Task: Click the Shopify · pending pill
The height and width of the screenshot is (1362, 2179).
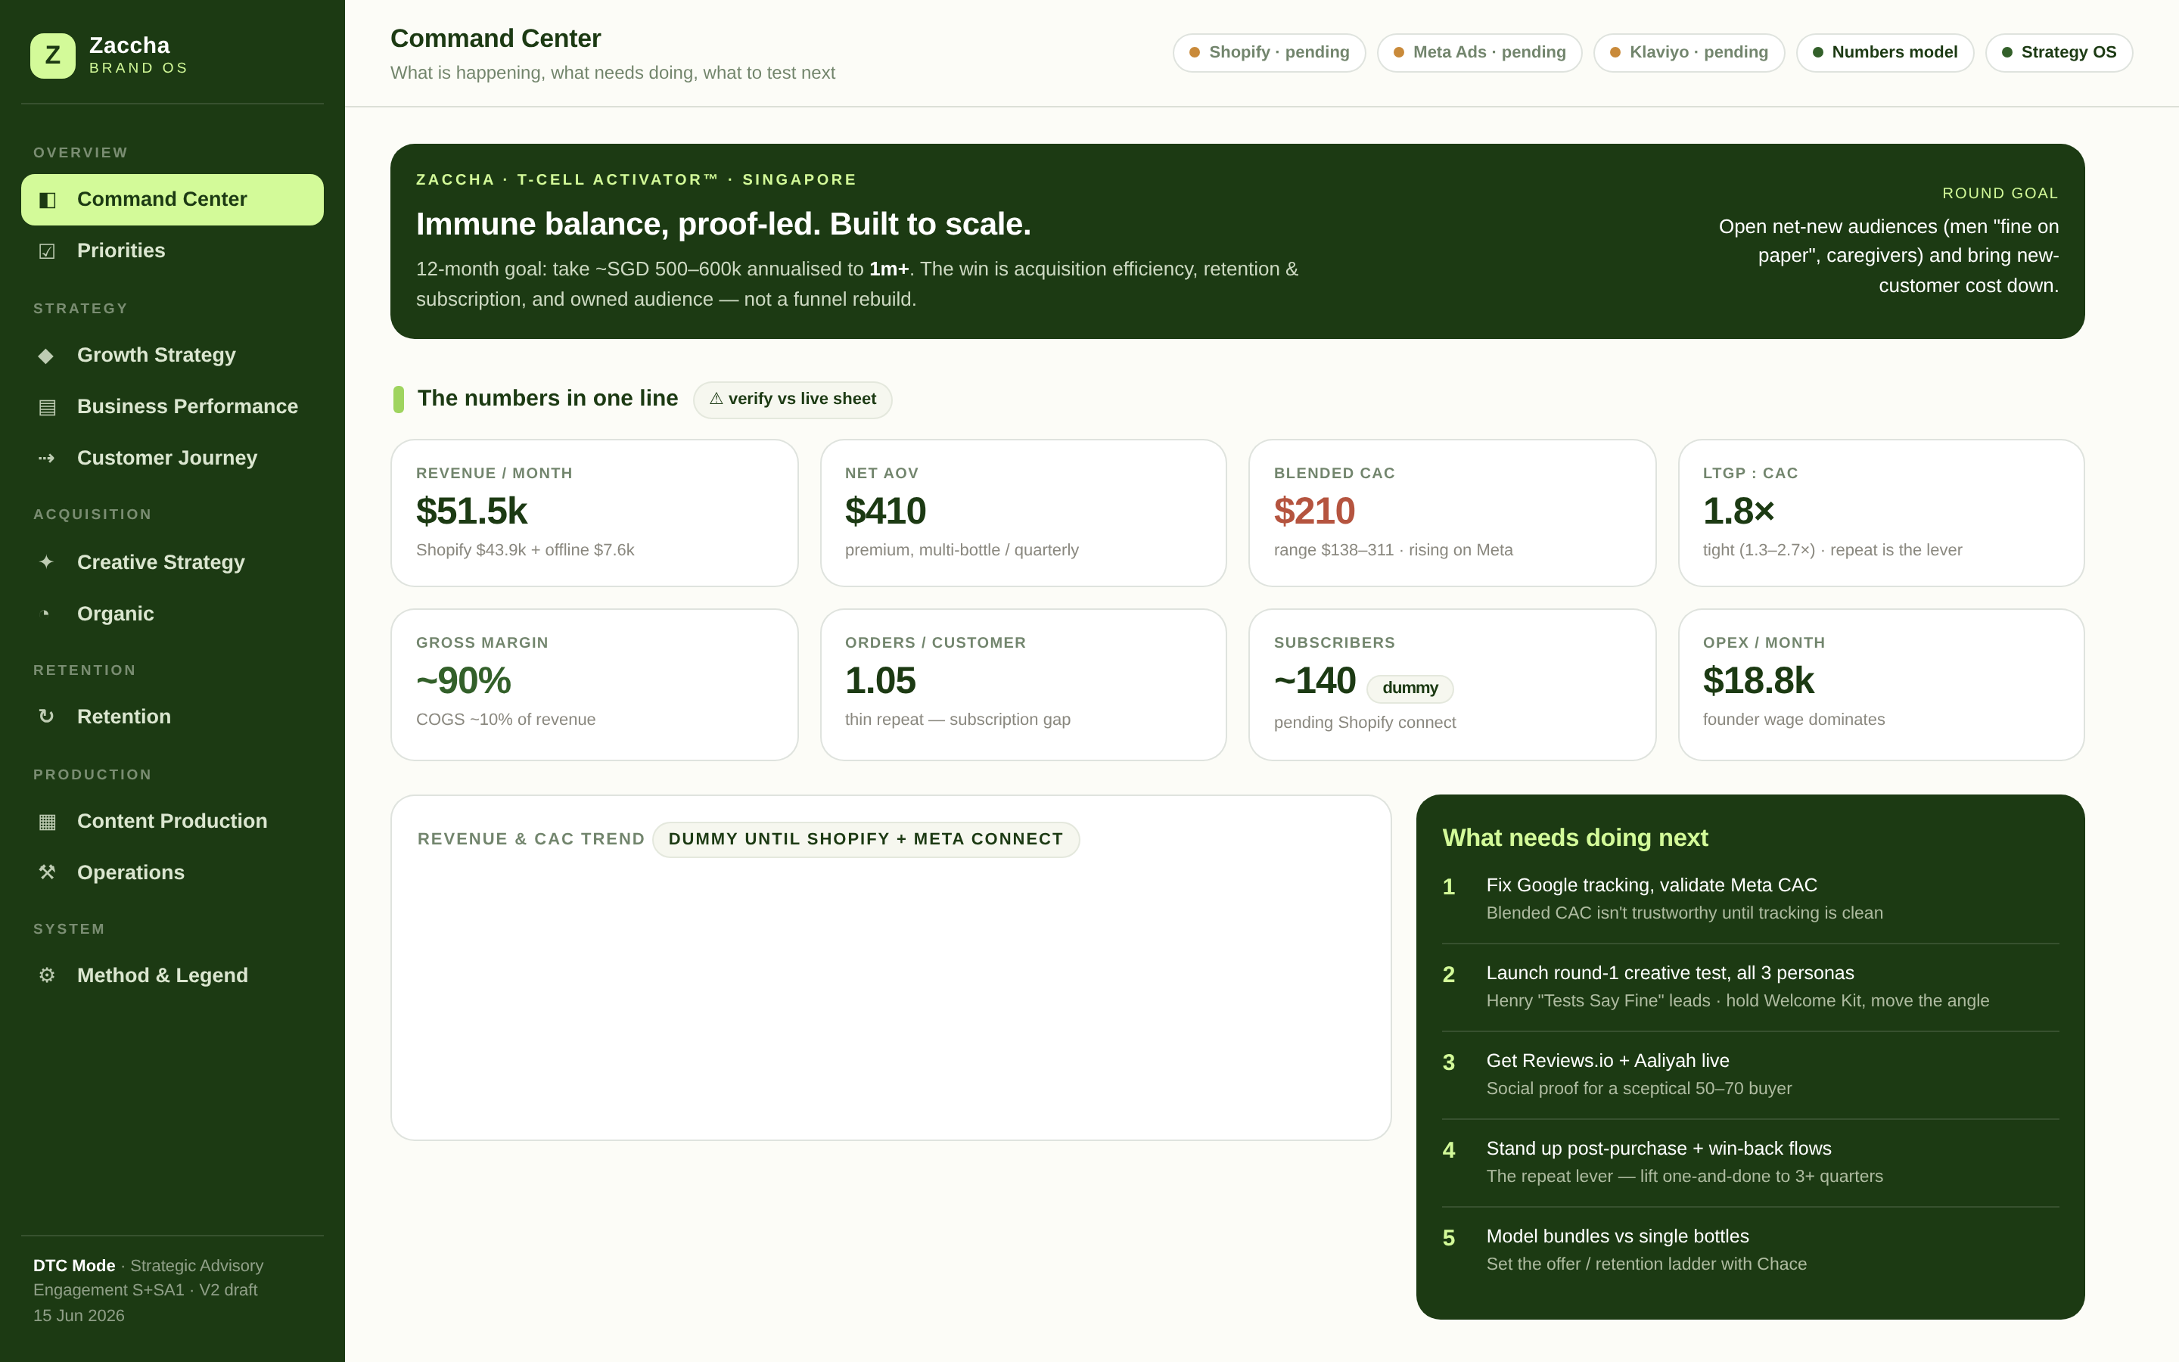Action: 1269,52
